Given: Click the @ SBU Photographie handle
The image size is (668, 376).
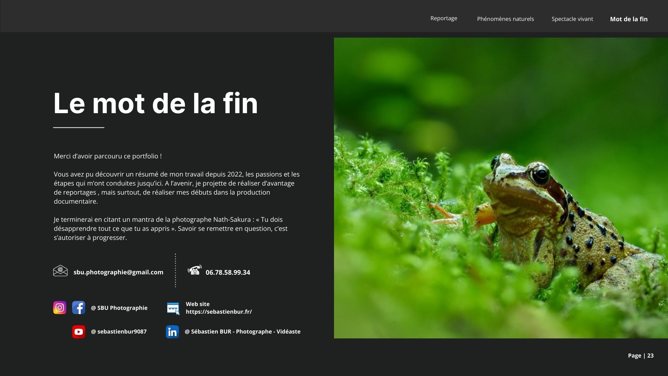Looking at the screenshot, I should (x=119, y=308).
